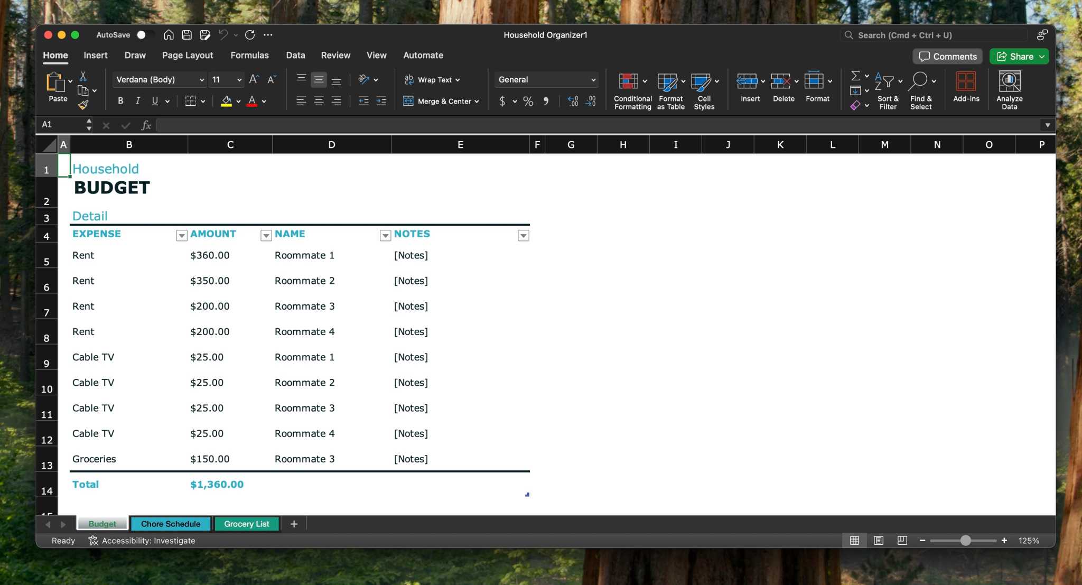Open the AMOUNT column filter
The width and height of the screenshot is (1082, 585).
tap(266, 236)
